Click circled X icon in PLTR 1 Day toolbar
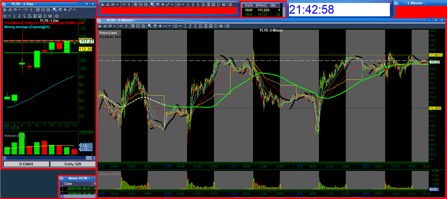The width and height of the screenshot is (447, 199). click(x=57, y=16)
